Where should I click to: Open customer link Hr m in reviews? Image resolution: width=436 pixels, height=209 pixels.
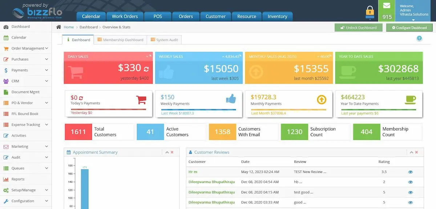[193, 172]
